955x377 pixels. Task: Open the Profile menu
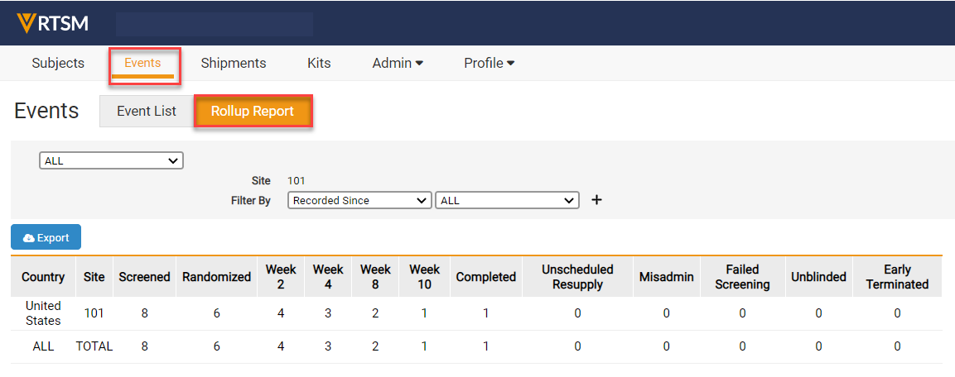[x=489, y=63]
